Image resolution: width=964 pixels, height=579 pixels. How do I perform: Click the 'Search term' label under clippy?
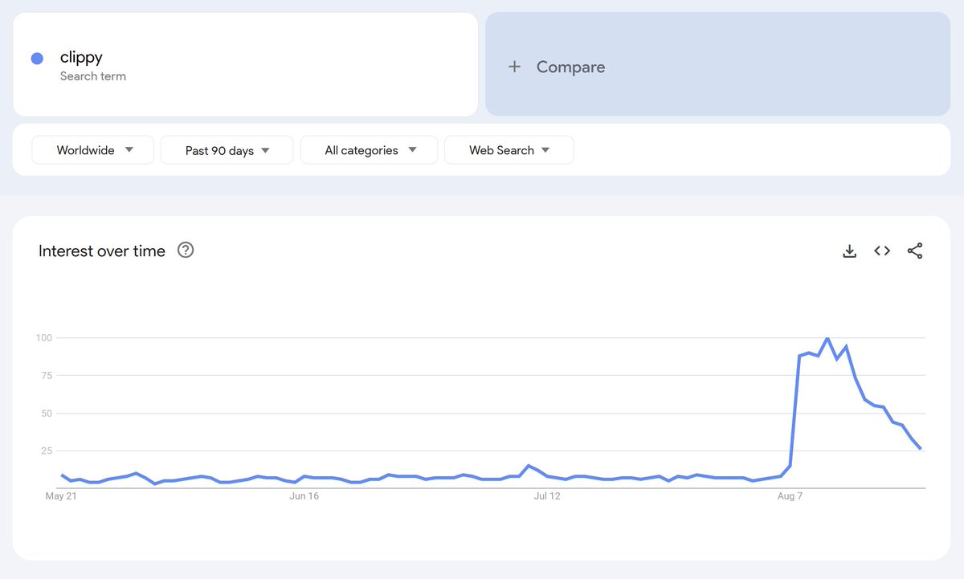(x=93, y=76)
